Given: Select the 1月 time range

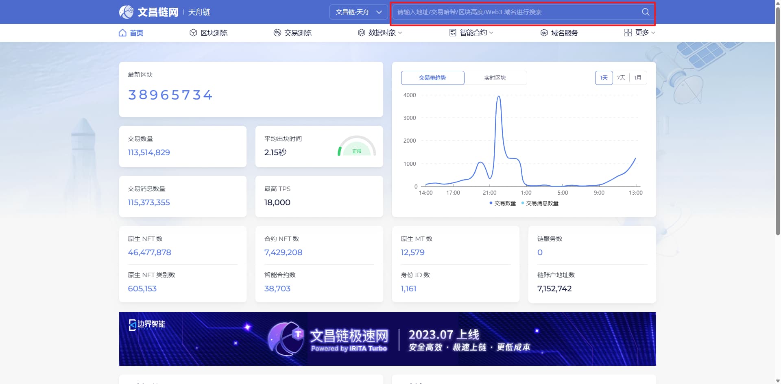Looking at the screenshot, I should coord(637,78).
